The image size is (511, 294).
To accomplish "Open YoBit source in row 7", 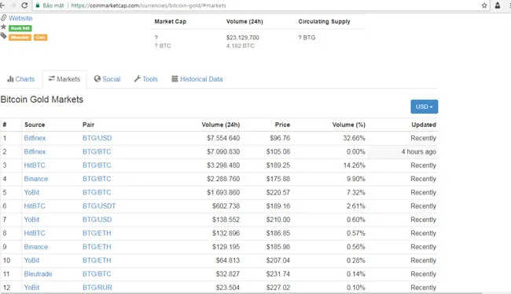I will point(31,220).
